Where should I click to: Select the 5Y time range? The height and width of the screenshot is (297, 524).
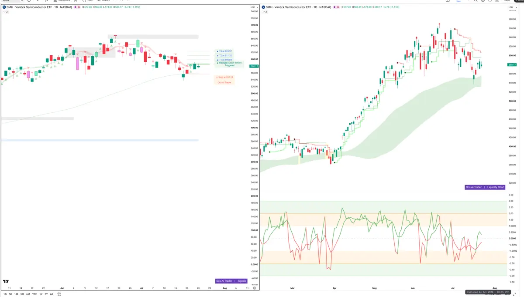coord(46,294)
